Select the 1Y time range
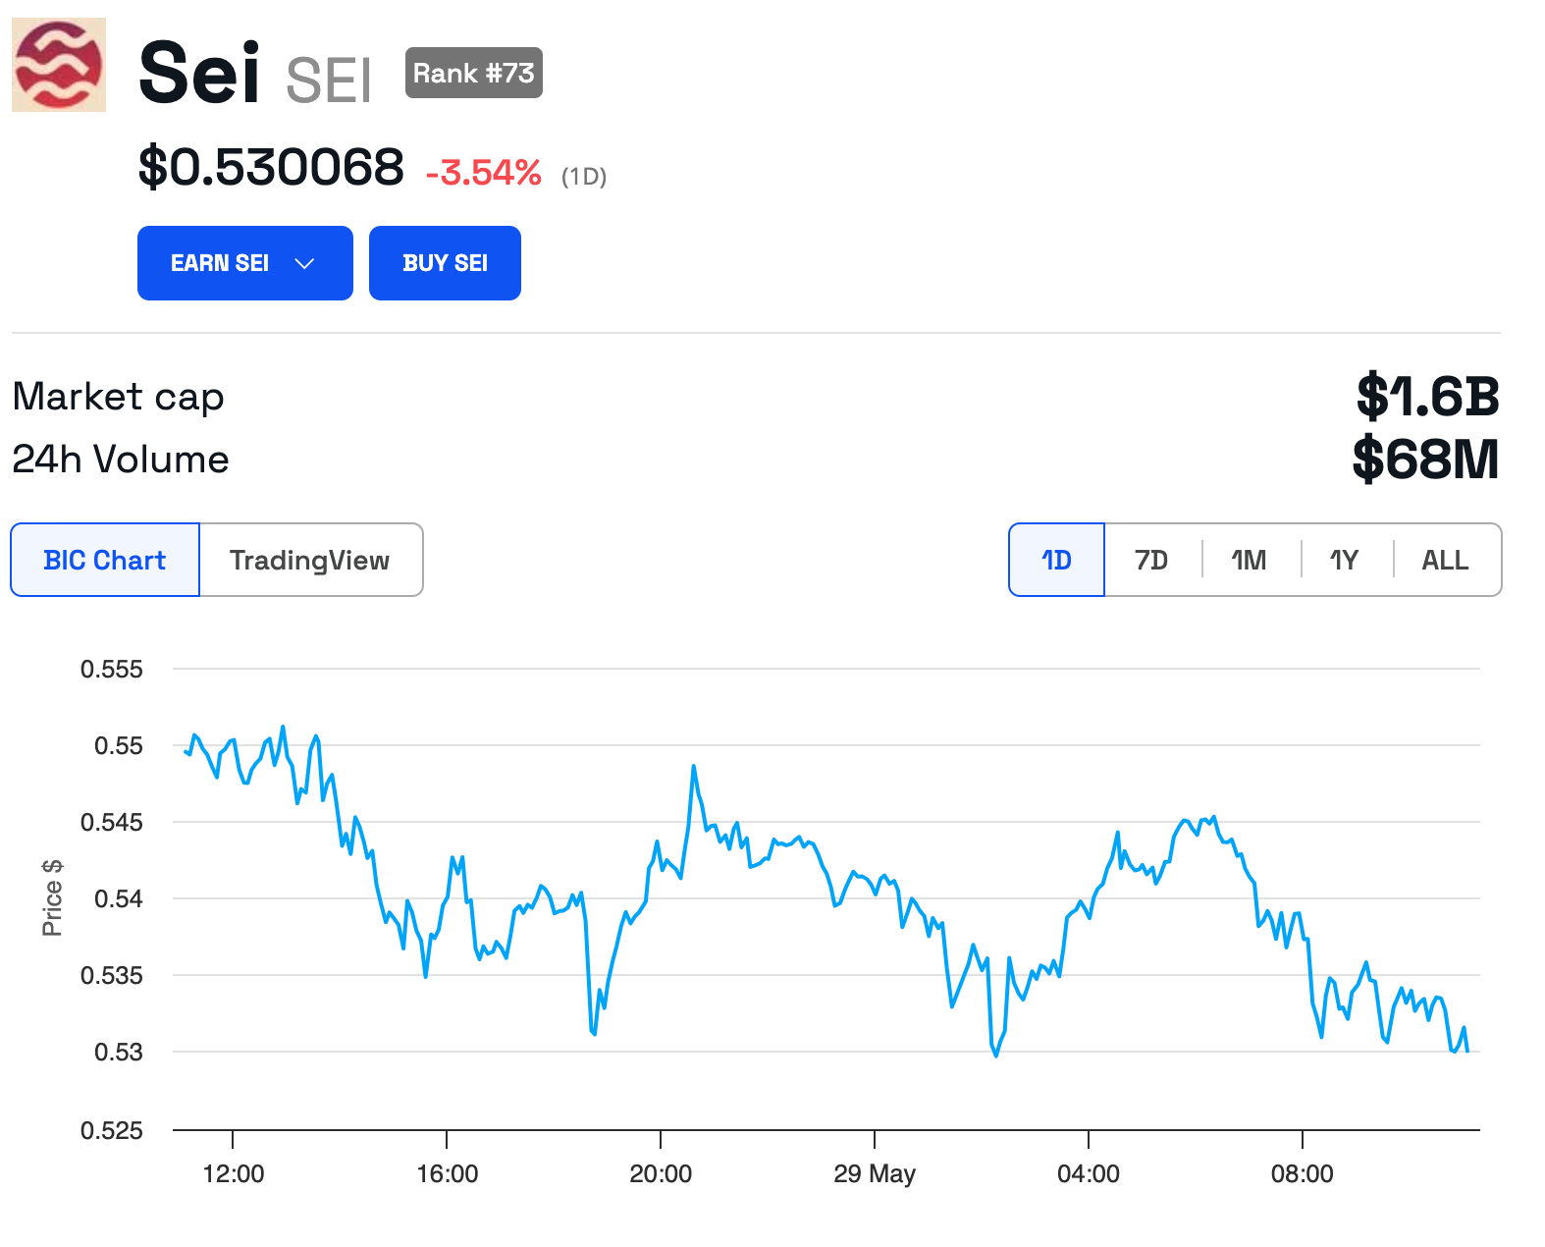1545x1247 pixels. (1344, 560)
